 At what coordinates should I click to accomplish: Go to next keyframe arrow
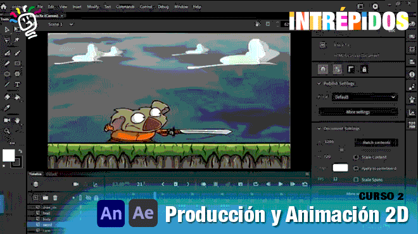tap(187, 184)
